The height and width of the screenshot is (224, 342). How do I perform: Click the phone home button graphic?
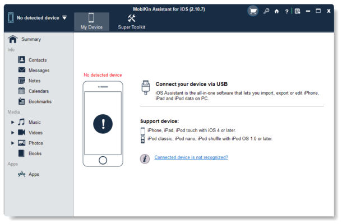103,160
